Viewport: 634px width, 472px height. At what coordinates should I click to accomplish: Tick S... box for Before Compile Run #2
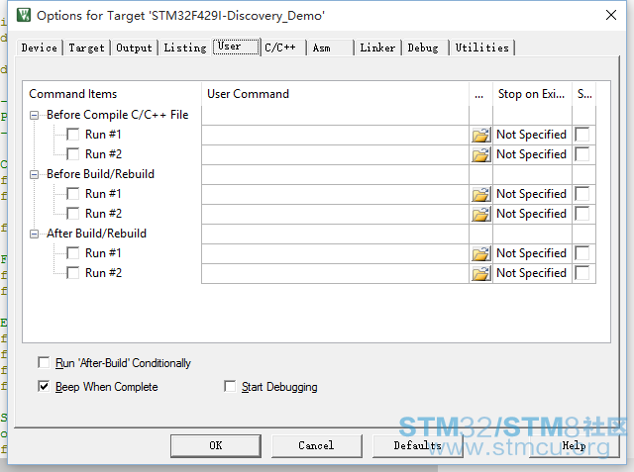coord(582,154)
